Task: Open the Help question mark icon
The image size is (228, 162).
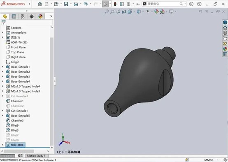Action: coord(199,4)
